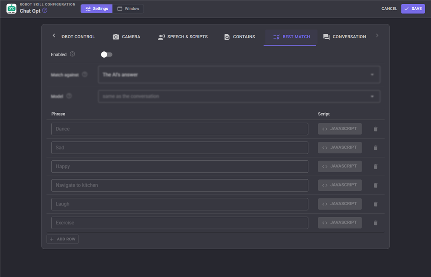Switch to the Window view
Viewport: 431px width, 277px height.
click(x=128, y=8)
